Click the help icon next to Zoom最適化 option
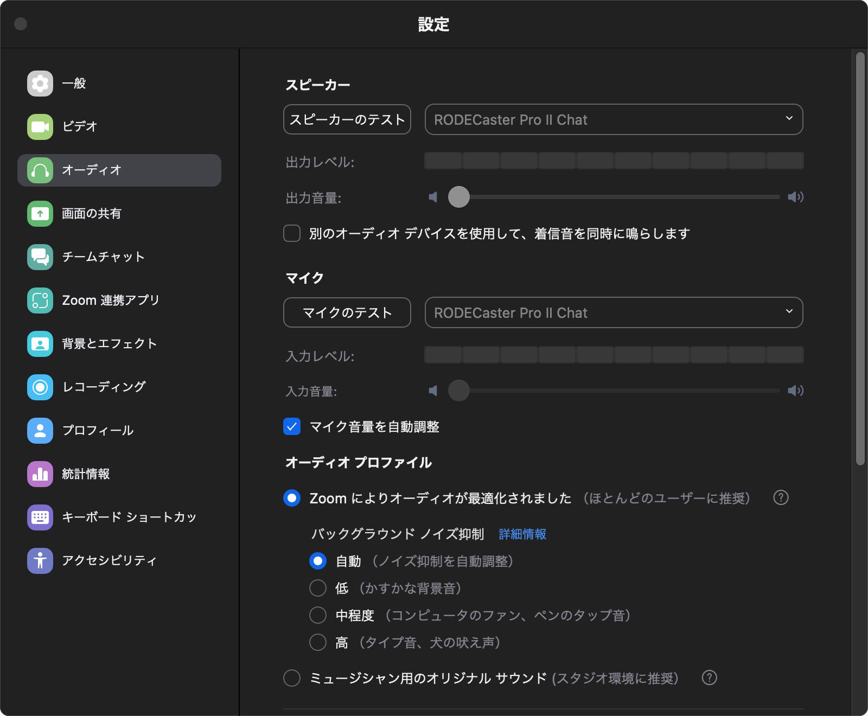The width and height of the screenshot is (868, 716). click(x=781, y=497)
